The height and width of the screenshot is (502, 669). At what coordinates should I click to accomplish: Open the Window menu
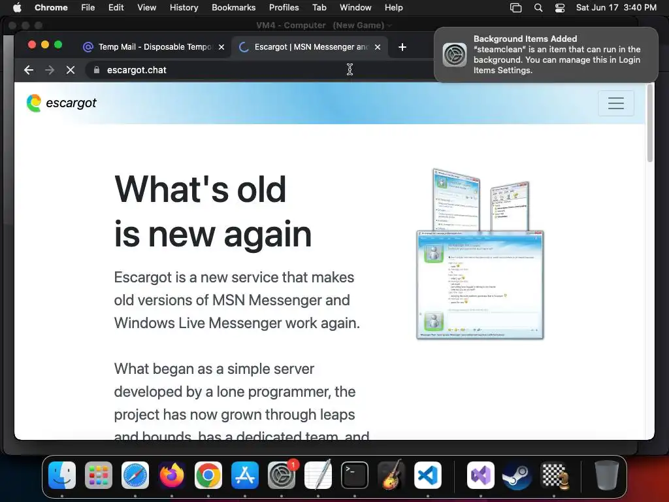355,8
